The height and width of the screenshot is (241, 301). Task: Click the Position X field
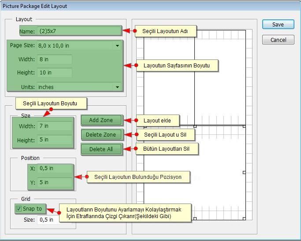55,168
